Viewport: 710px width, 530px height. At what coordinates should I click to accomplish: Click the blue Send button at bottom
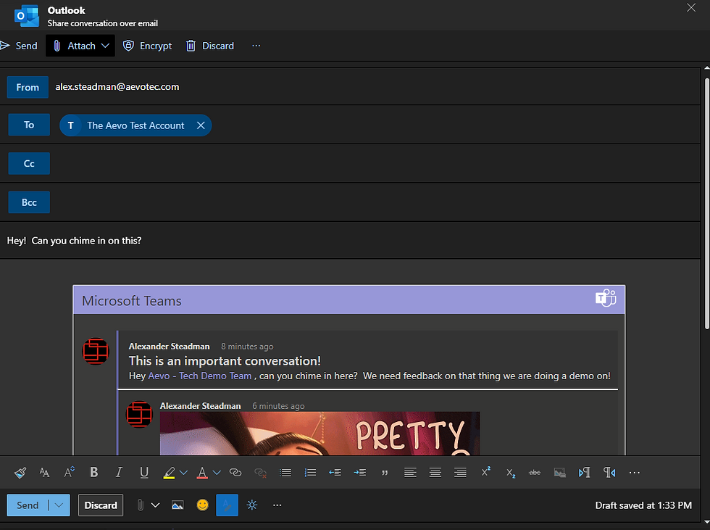(28, 505)
